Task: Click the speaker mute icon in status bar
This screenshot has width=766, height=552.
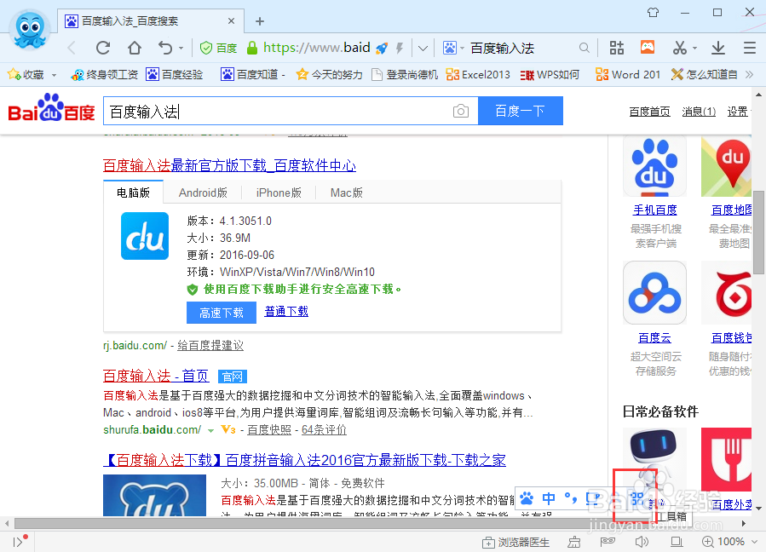Action: point(642,542)
